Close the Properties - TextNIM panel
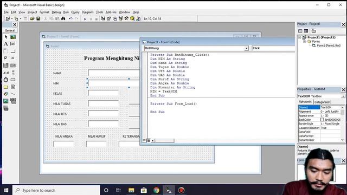Image resolution: width=347 pixels, height=195 pixels. coord(343,89)
